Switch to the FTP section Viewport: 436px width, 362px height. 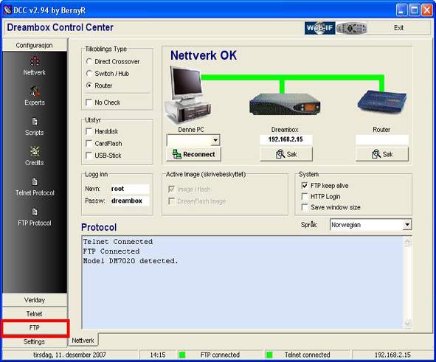[x=35, y=328]
